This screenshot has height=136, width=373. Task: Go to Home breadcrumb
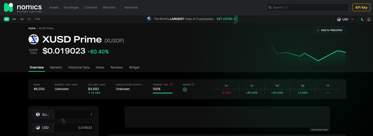point(32,28)
